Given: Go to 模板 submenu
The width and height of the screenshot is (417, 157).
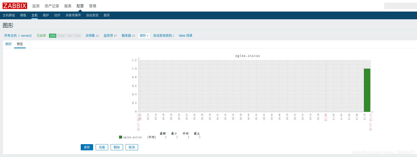Looking at the screenshot, I should pyautogui.click(x=23, y=15).
